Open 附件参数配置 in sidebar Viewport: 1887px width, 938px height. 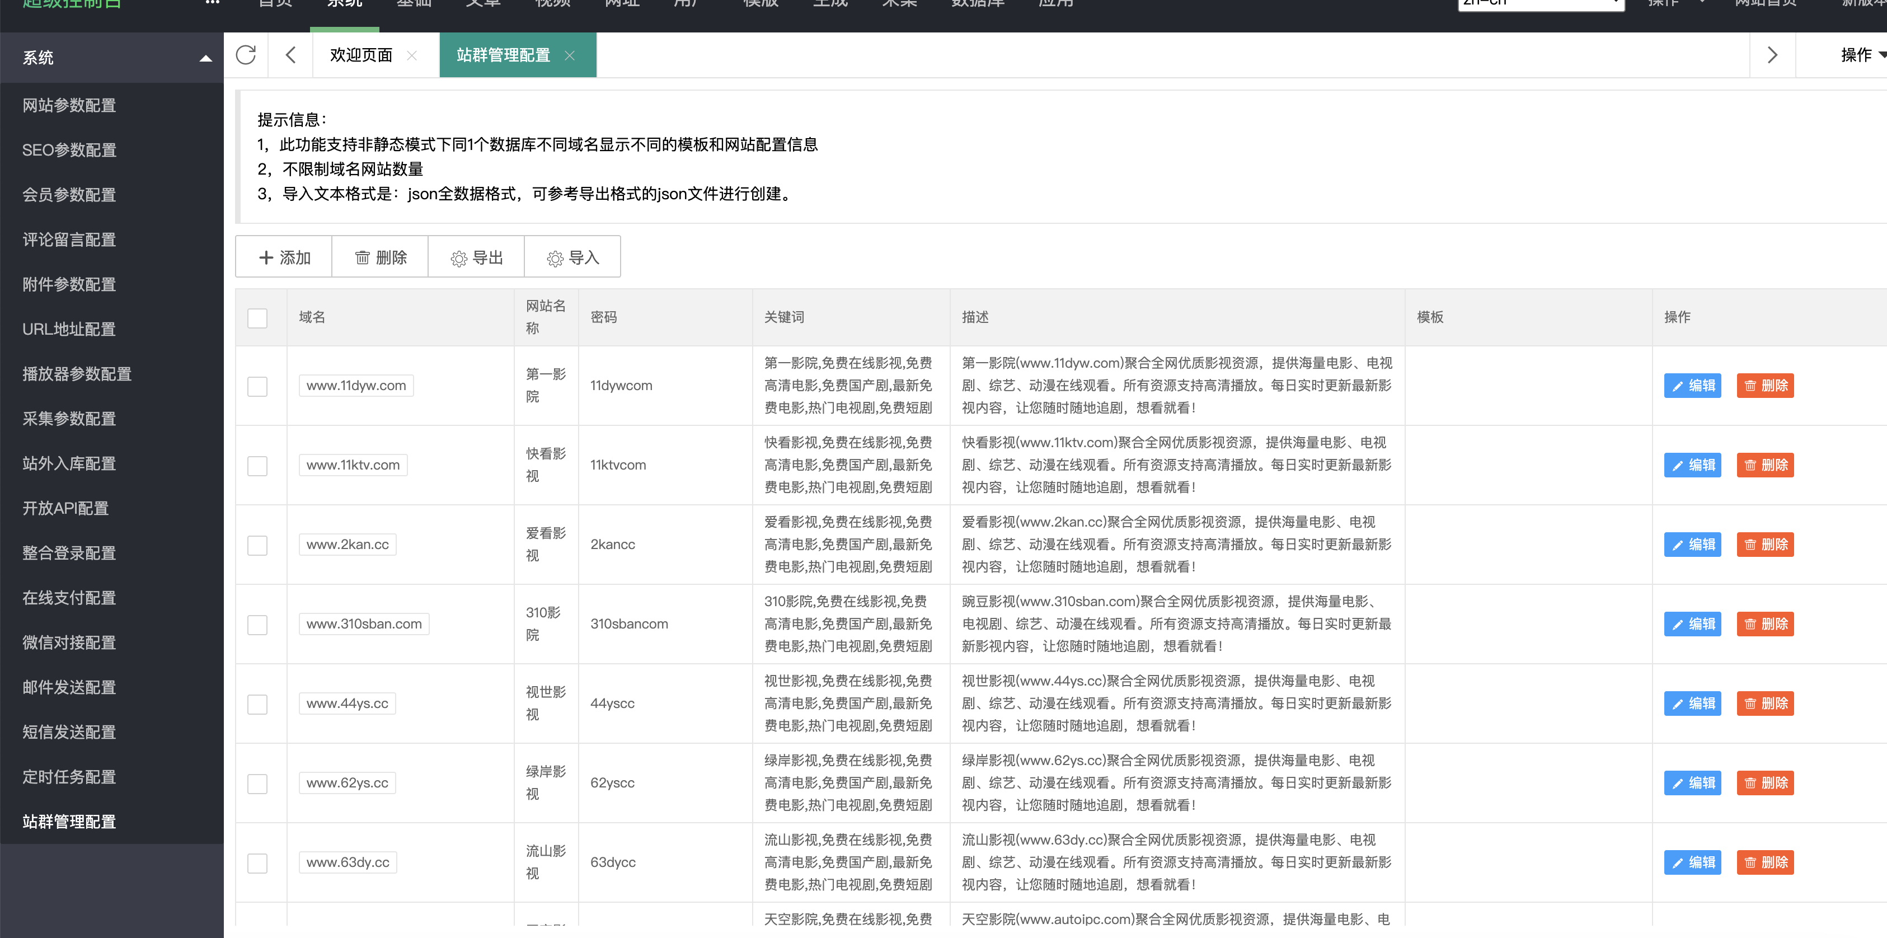(112, 284)
